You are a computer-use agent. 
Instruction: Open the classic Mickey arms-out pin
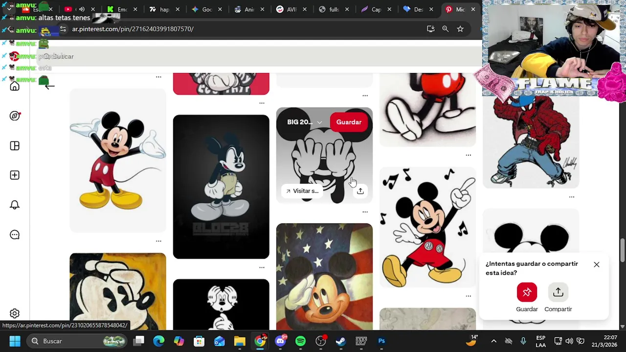pyautogui.click(x=118, y=160)
